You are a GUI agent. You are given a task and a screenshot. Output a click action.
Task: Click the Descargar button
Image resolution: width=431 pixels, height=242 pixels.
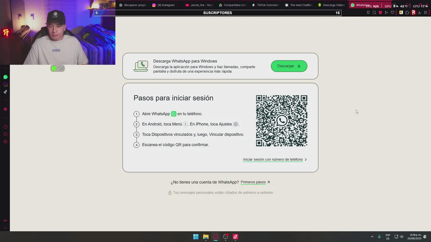click(289, 66)
